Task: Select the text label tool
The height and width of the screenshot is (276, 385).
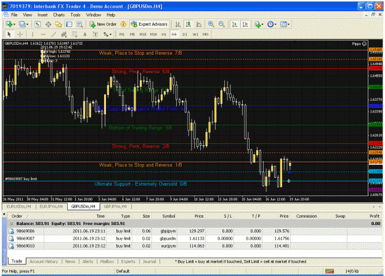Action: coord(95,34)
